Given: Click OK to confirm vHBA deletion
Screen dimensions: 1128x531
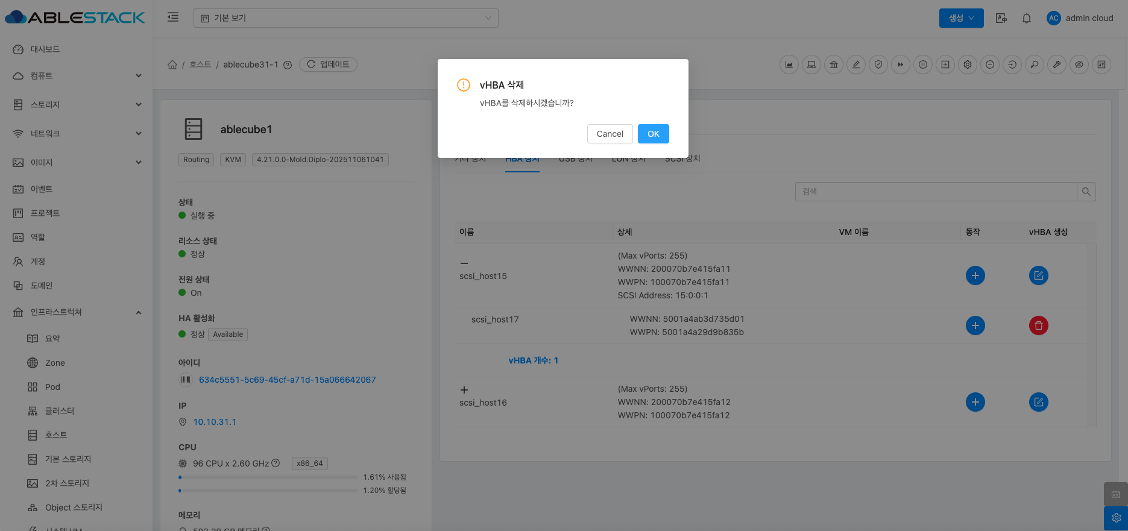Looking at the screenshot, I should tap(653, 134).
